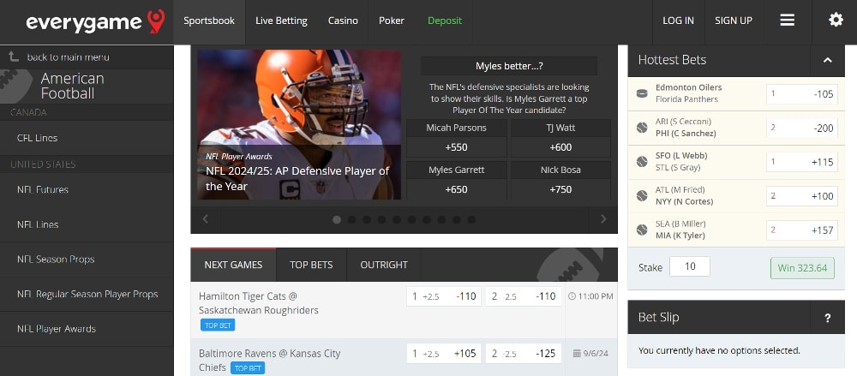Screen dimensions: 857x376
Task: Select the fifth carousel dot
Action: [x=397, y=220]
